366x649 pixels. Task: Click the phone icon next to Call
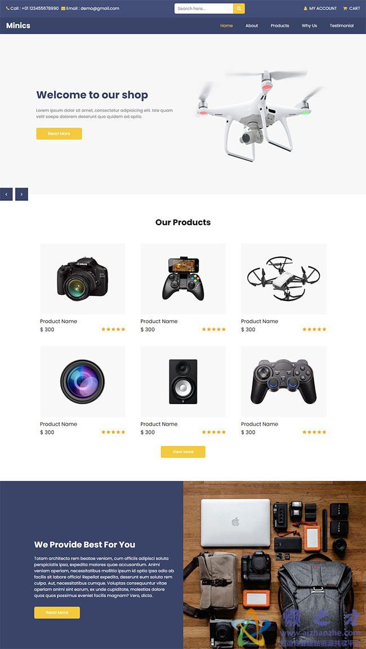pos(7,8)
